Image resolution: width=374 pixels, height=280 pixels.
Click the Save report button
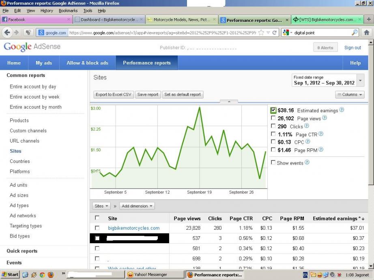(148, 94)
